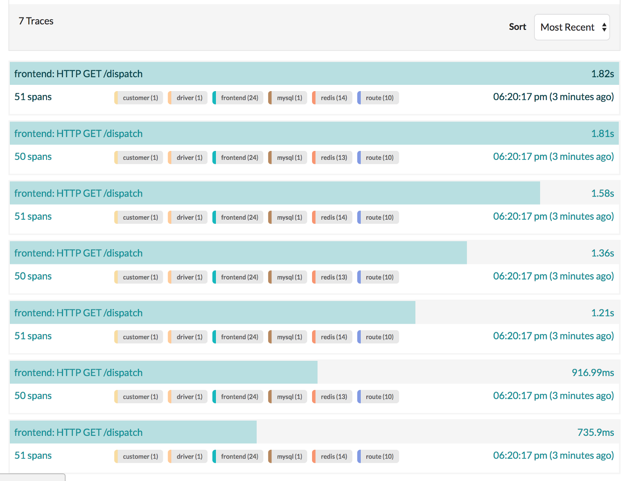Open the 735.9ms dispatch trace header

[314, 433]
